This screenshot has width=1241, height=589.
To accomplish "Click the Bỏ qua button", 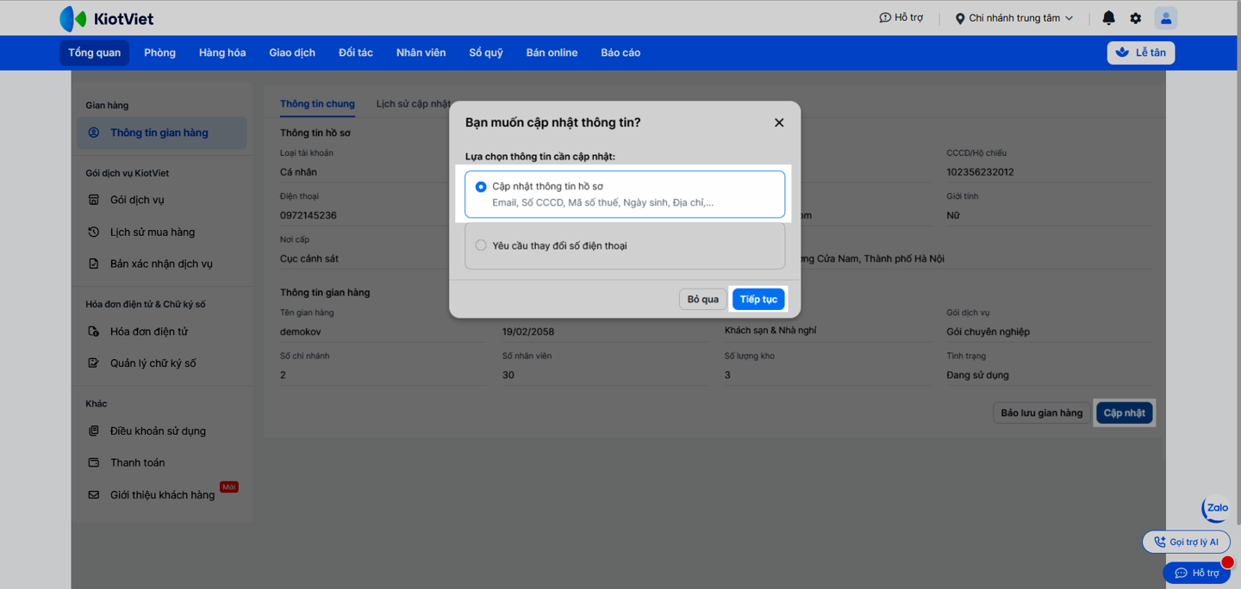I will point(703,299).
